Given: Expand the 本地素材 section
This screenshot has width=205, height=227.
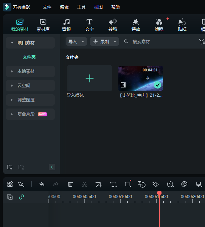Looking at the screenshot, I should [30, 71].
